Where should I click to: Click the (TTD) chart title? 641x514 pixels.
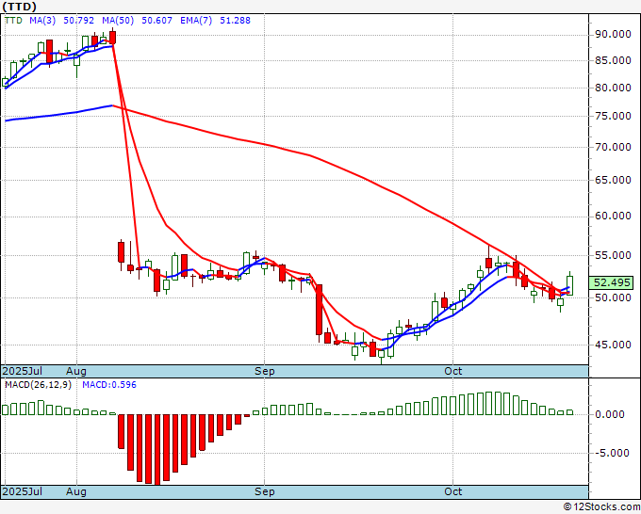pyautogui.click(x=19, y=7)
